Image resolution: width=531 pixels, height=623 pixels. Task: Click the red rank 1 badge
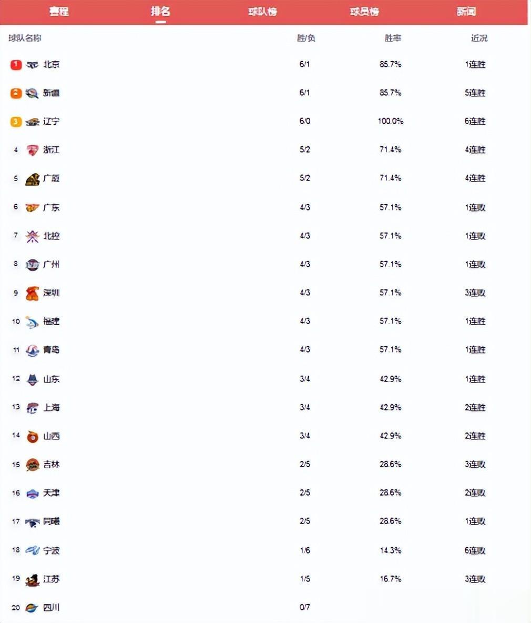(x=16, y=64)
